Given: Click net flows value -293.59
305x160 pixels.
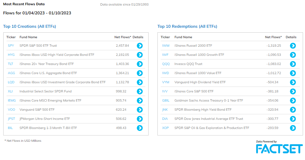Looking at the screenshot, I should tap(272, 128).
